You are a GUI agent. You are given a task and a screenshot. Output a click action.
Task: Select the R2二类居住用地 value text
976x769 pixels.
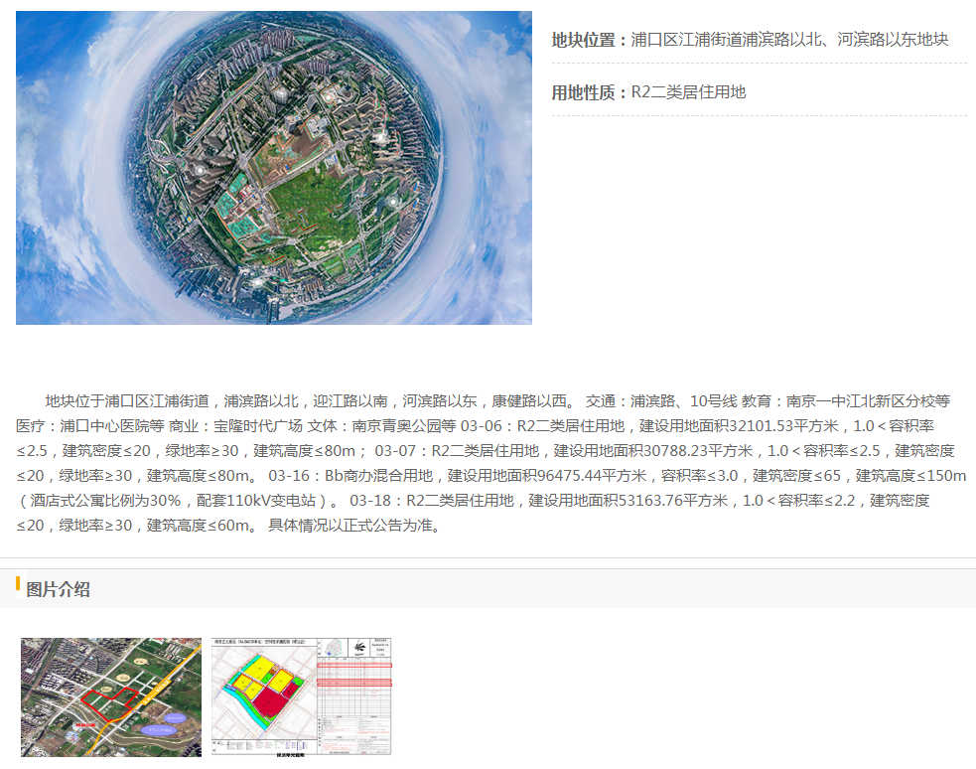pyautogui.click(x=688, y=92)
